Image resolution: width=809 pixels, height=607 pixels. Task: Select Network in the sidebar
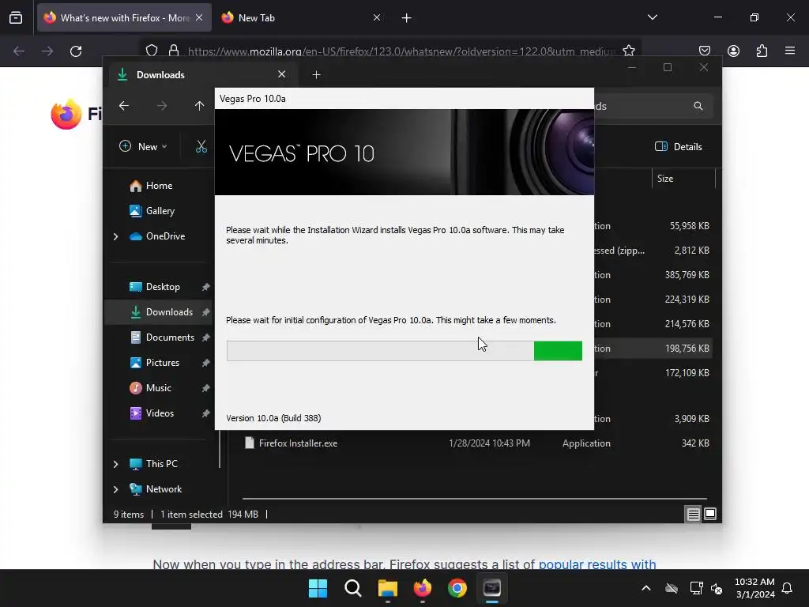(164, 489)
